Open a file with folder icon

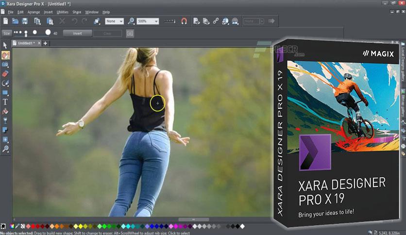point(15,21)
